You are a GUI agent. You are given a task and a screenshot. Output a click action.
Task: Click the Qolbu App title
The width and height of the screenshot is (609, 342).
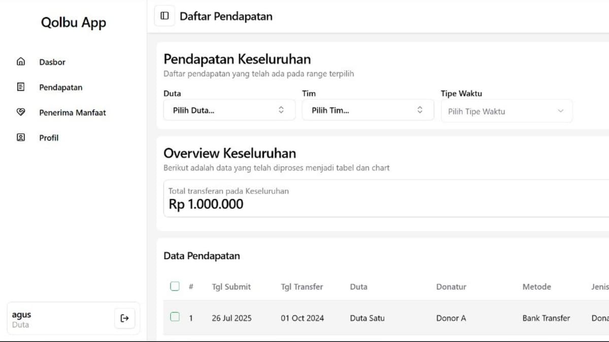(74, 23)
